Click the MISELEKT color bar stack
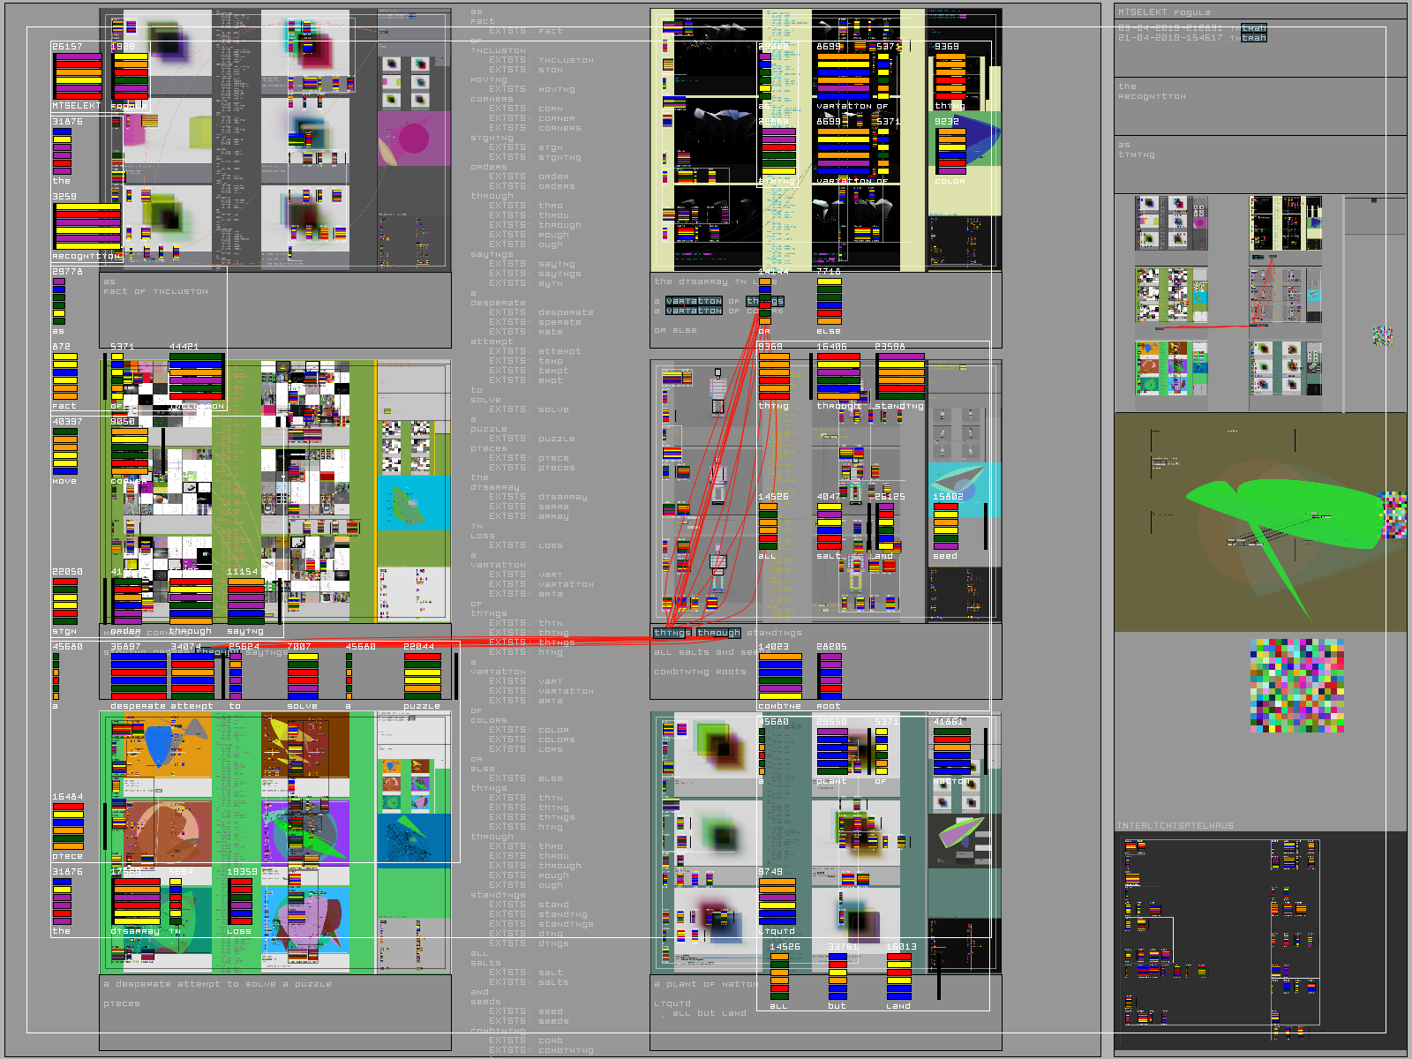 [78, 76]
